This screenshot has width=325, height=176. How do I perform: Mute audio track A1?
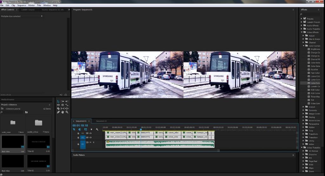click(x=90, y=142)
